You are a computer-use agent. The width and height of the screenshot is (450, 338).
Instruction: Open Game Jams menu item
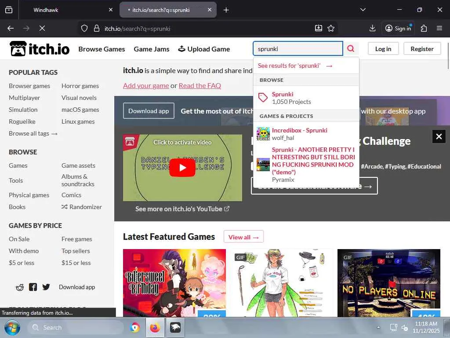point(152,49)
